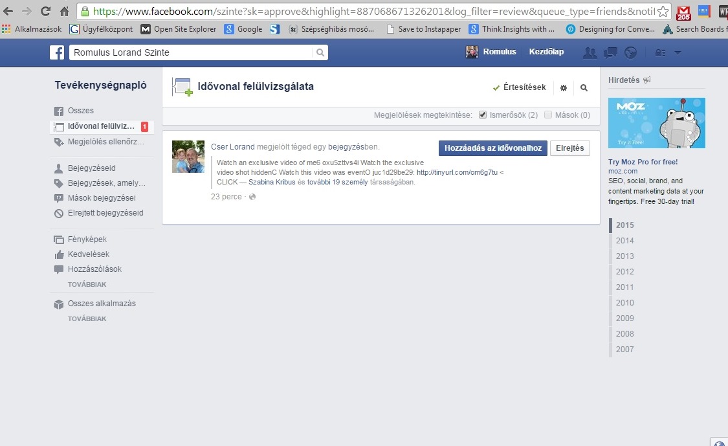Select Fényképek in the activity log sidebar
This screenshot has height=446, width=728.
[87, 240]
